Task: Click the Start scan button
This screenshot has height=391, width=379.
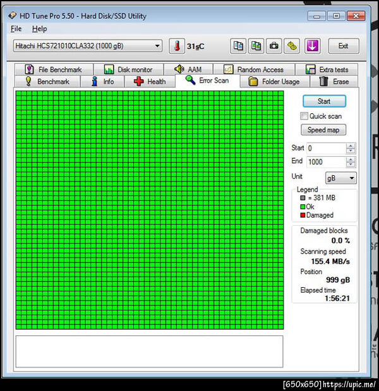Action: 324,101
